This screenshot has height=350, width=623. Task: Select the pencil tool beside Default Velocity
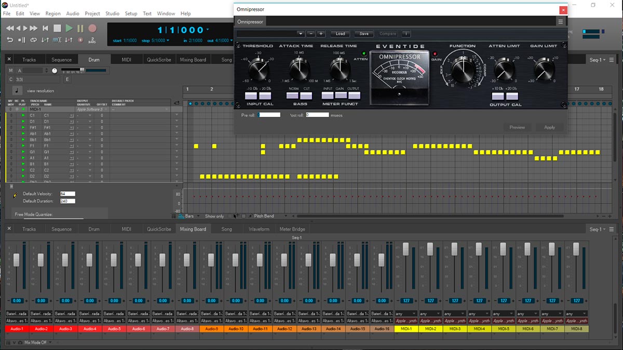(x=15, y=196)
